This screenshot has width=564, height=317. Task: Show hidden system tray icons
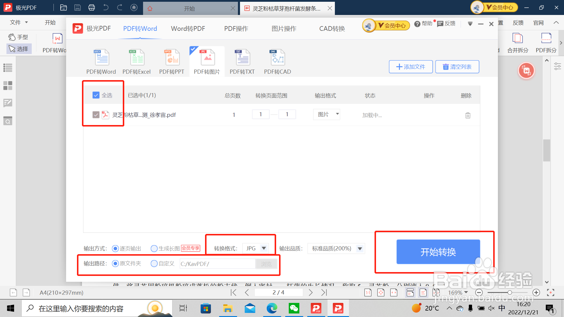449,308
